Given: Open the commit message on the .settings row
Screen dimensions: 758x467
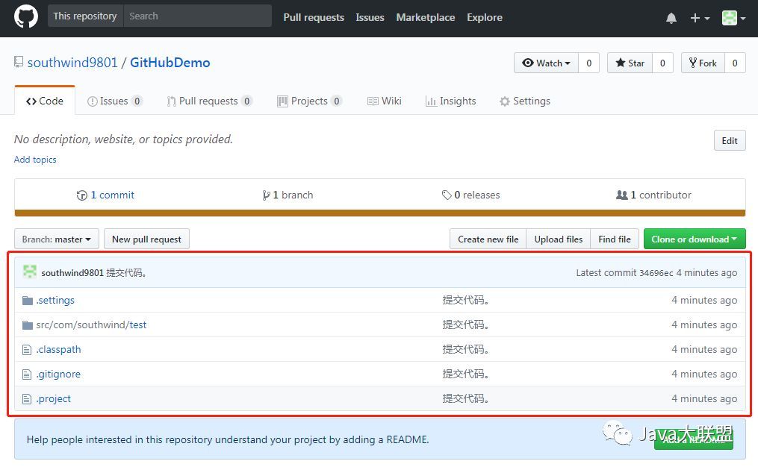Looking at the screenshot, I should (465, 301).
